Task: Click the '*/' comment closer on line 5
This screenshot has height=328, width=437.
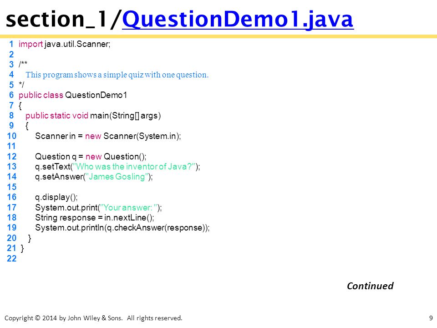Action: coord(21,85)
